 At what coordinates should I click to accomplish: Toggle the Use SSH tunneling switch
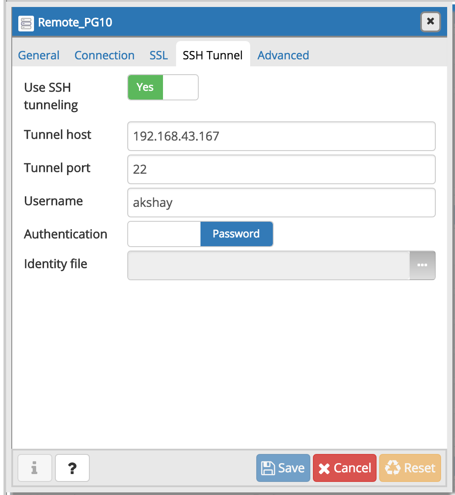(x=163, y=87)
